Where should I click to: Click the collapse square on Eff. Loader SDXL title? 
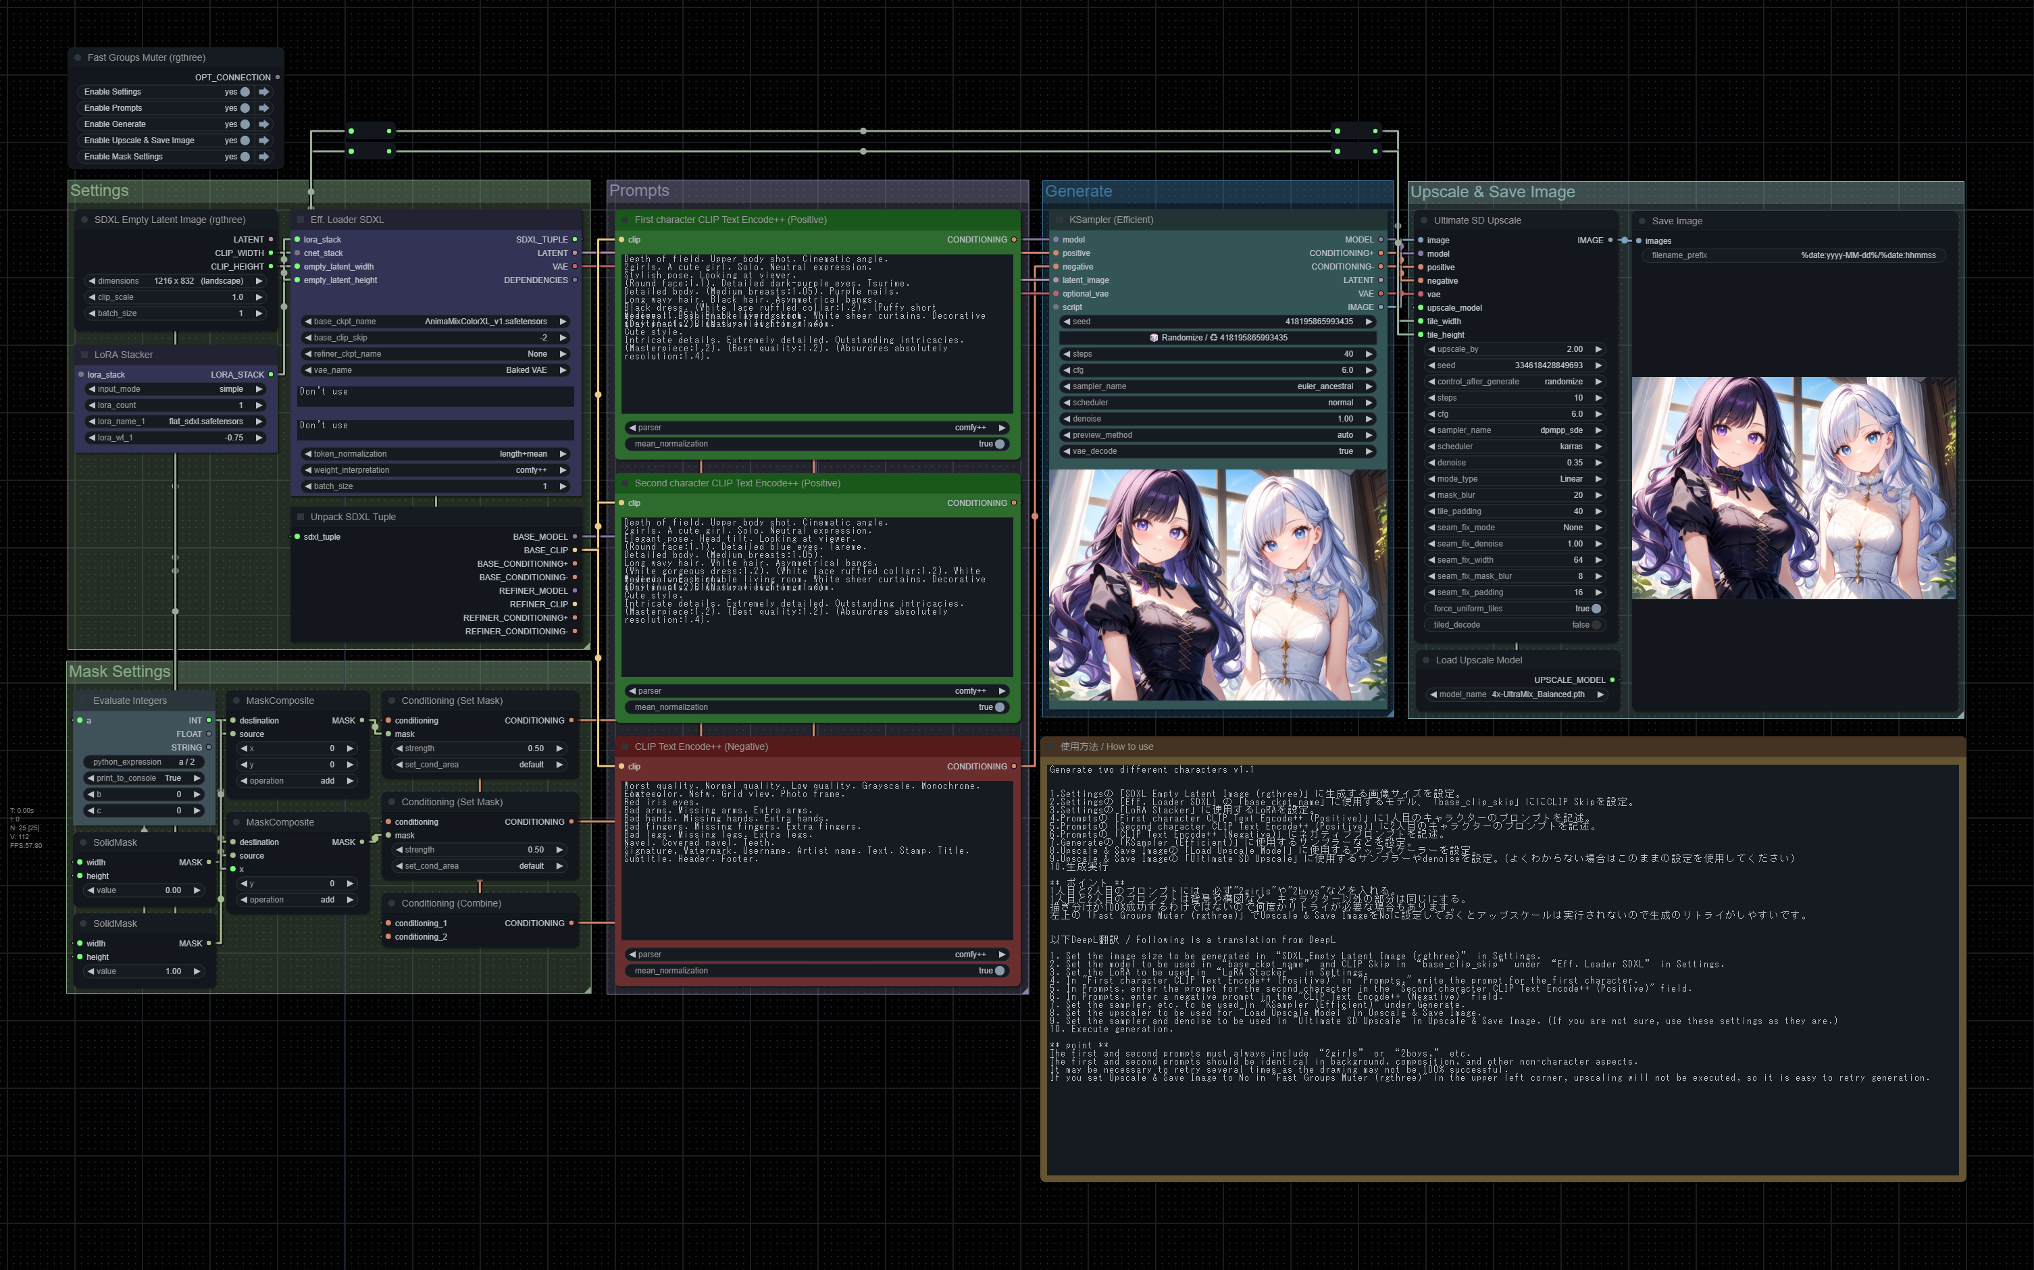(x=301, y=220)
